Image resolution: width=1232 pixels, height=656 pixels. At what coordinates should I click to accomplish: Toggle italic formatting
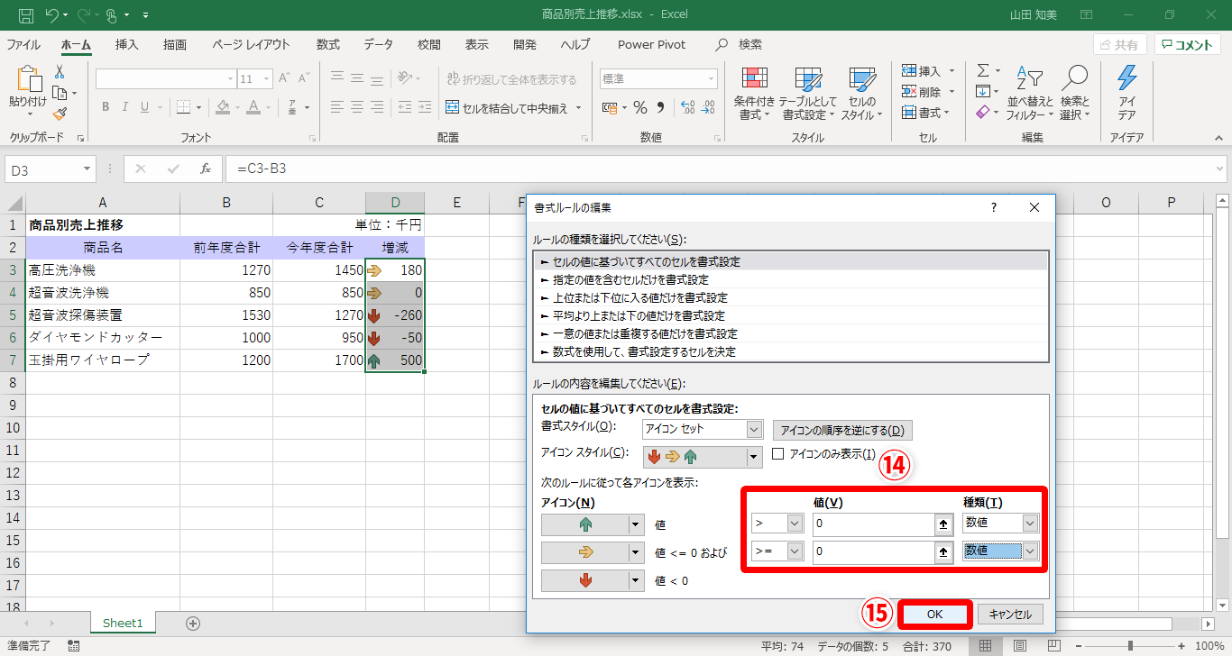[126, 107]
